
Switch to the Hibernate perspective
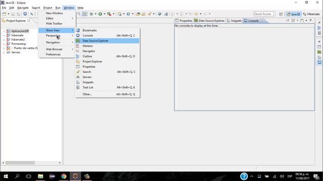(x=311, y=14)
